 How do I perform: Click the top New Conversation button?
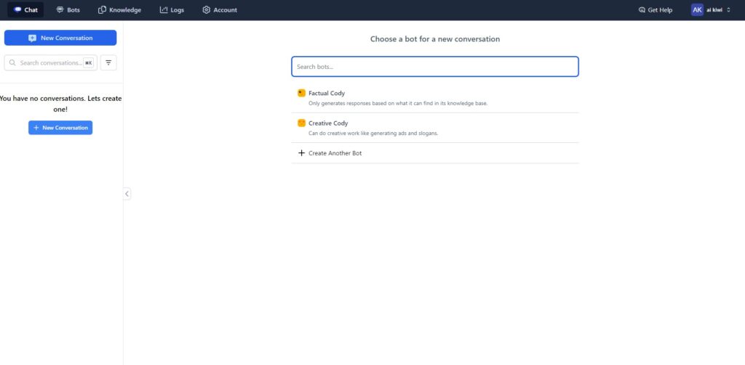click(x=60, y=38)
